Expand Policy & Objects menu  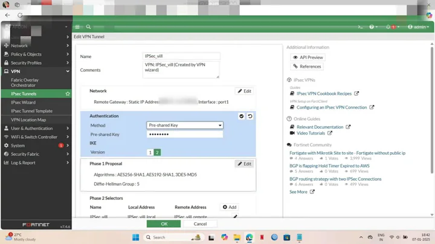(36, 54)
